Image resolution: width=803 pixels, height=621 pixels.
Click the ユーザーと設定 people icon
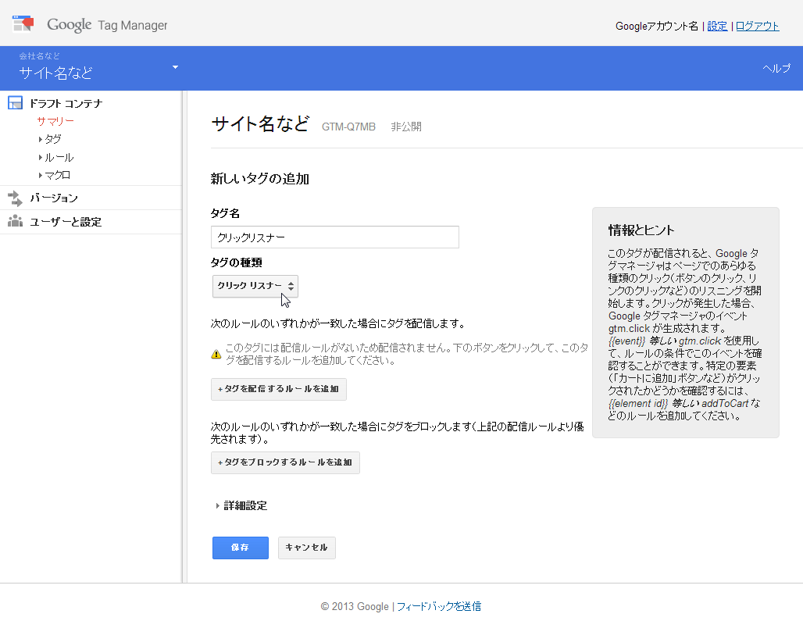[14, 222]
